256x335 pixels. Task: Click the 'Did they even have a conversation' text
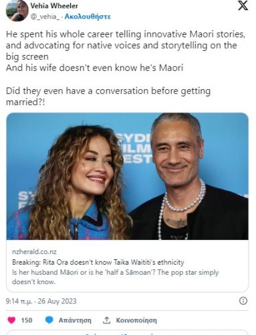click(108, 96)
